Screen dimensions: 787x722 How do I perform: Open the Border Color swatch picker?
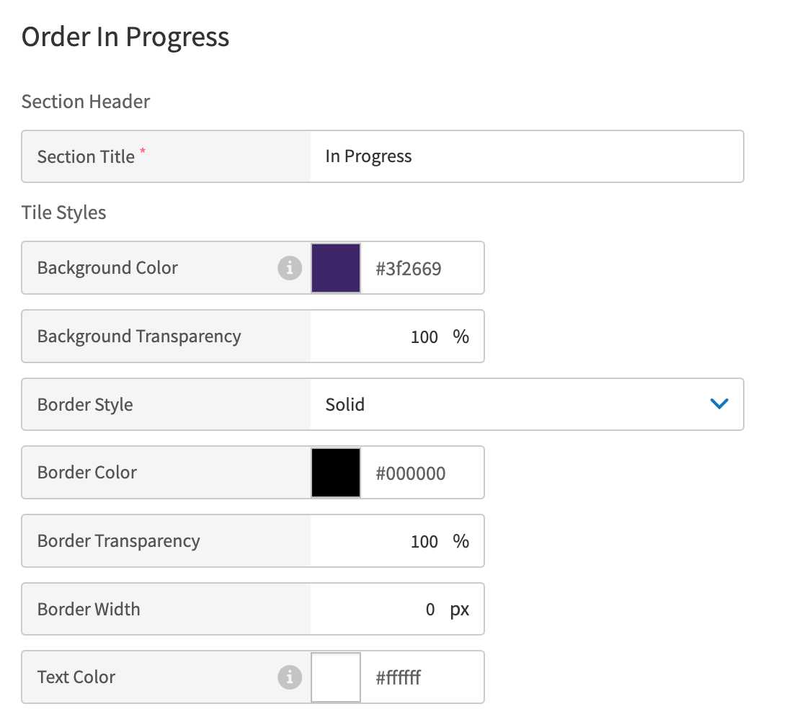pyautogui.click(x=335, y=473)
